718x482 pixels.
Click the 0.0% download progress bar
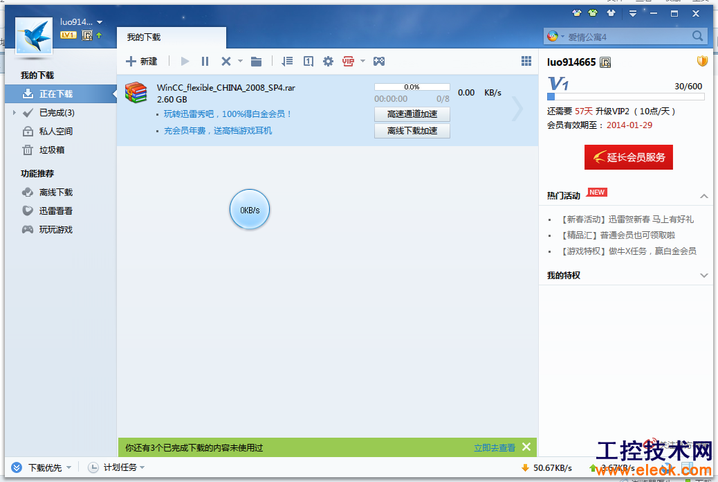412,87
